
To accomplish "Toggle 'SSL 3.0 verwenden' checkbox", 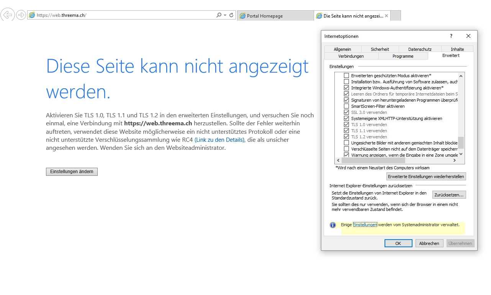I will click(347, 112).
